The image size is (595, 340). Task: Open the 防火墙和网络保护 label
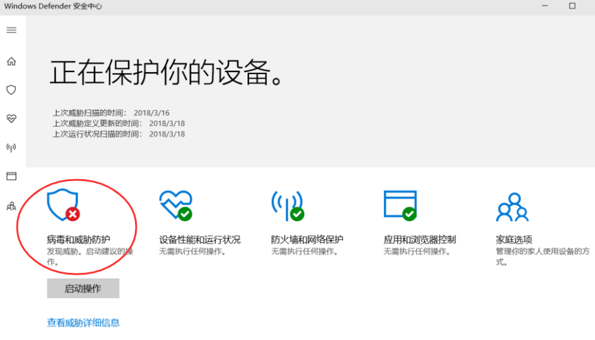(x=307, y=240)
